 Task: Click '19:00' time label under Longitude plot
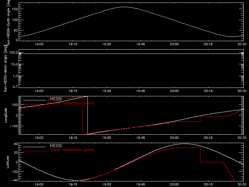coord(39,138)
